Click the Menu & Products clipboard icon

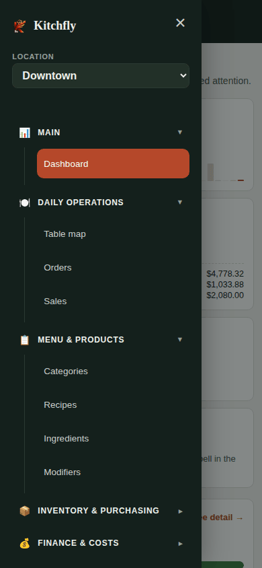pyautogui.click(x=25, y=340)
